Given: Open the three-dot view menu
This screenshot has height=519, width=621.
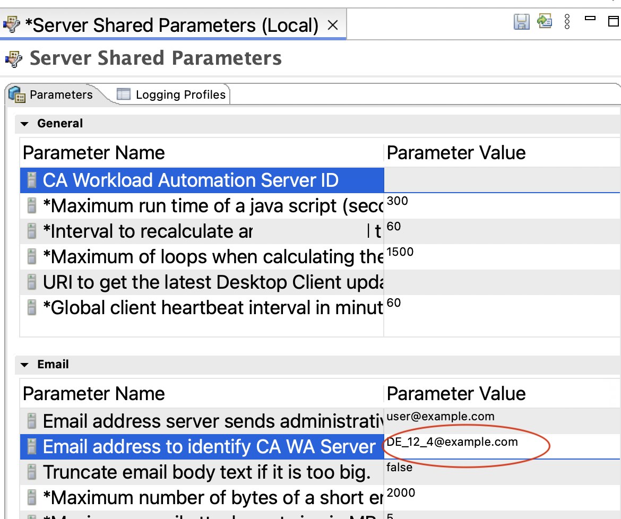Looking at the screenshot, I should pyautogui.click(x=567, y=21).
